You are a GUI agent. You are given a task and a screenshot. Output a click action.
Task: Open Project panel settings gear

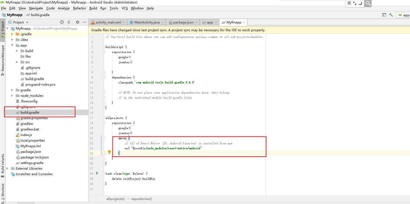point(78,22)
